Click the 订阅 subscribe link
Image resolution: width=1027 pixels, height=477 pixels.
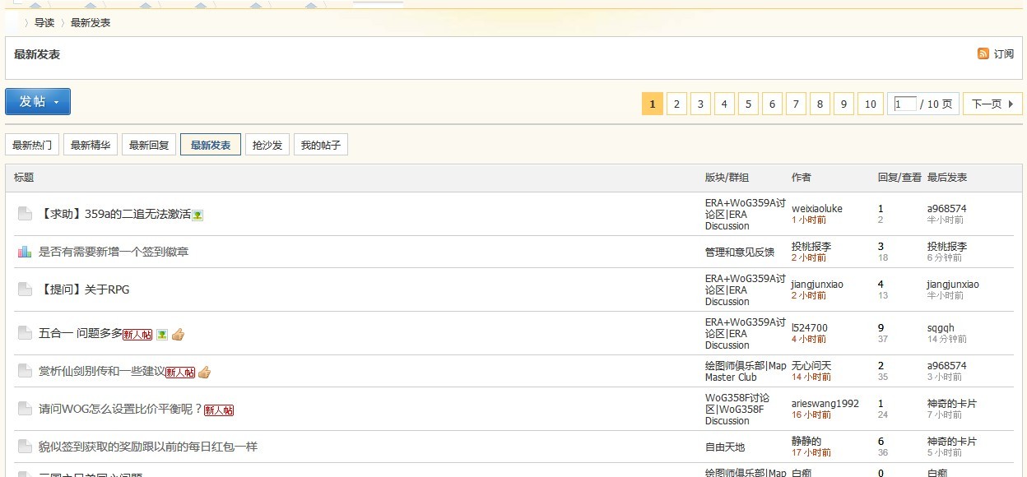(1004, 54)
